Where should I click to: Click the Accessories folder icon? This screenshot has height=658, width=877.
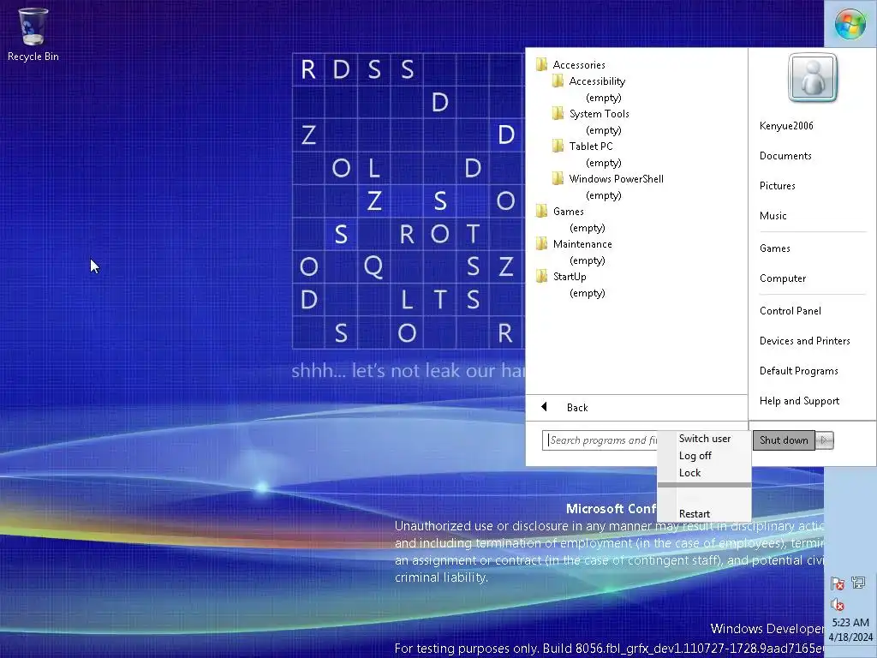(541, 64)
